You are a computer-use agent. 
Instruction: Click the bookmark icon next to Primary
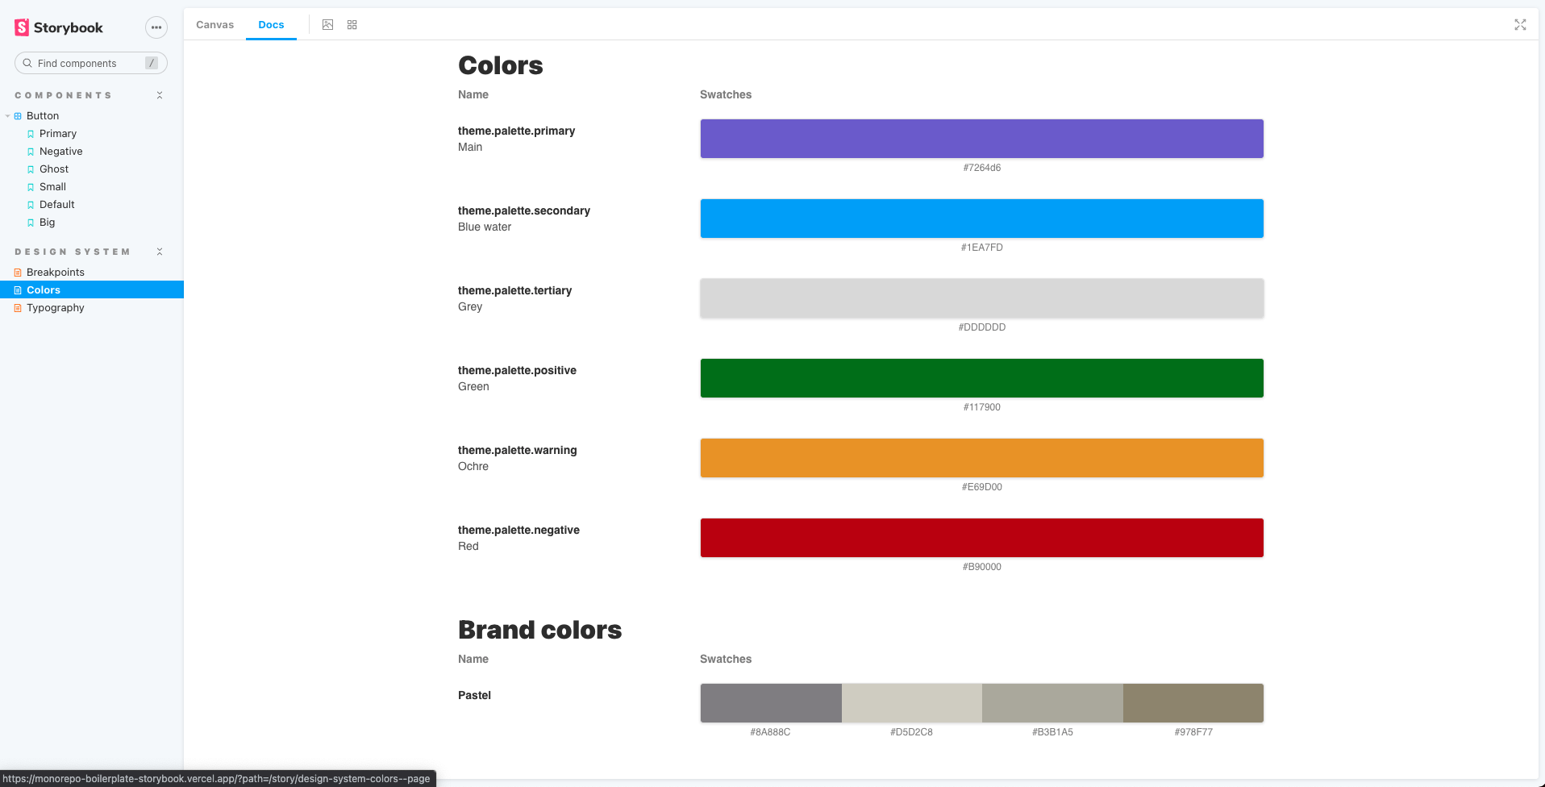pos(31,134)
